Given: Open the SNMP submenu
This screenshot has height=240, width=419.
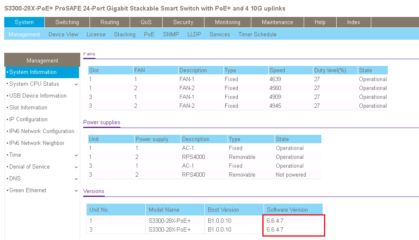Looking at the screenshot, I should pyautogui.click(x=171, y=35).
